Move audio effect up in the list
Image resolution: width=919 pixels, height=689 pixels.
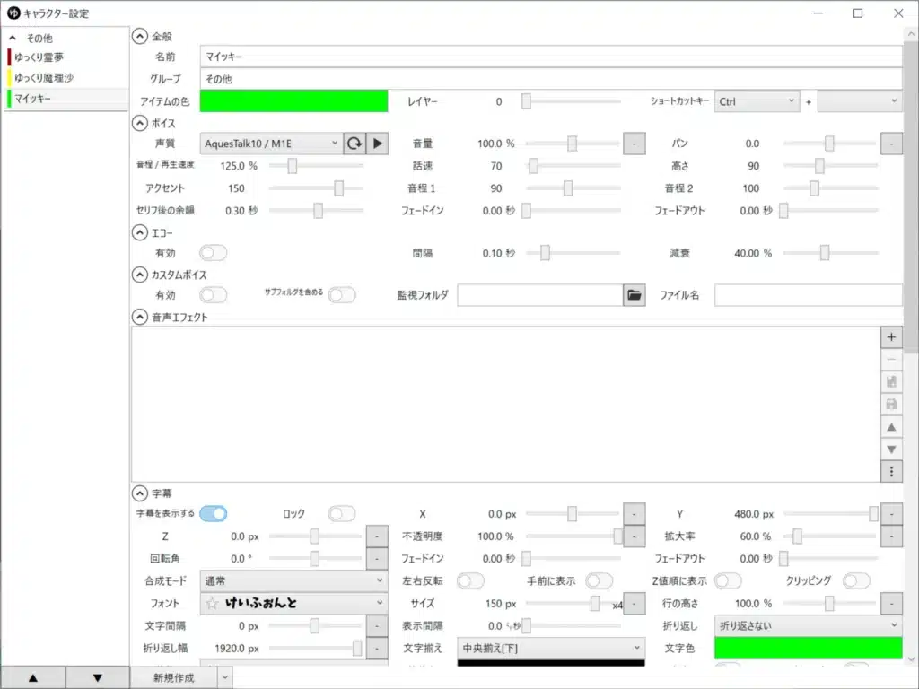click(891, 427)
